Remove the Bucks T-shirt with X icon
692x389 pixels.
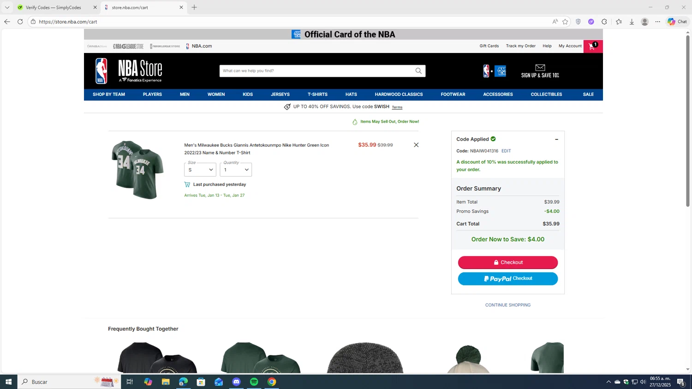416,145
